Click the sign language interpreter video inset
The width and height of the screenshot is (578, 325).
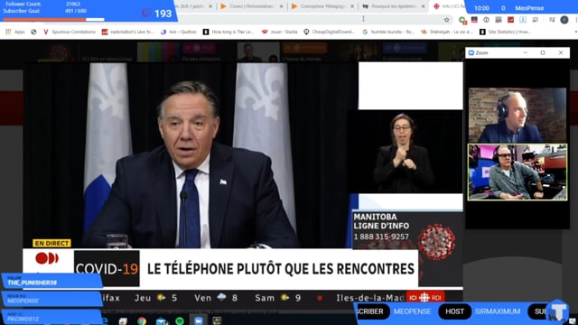pos(405,152)
